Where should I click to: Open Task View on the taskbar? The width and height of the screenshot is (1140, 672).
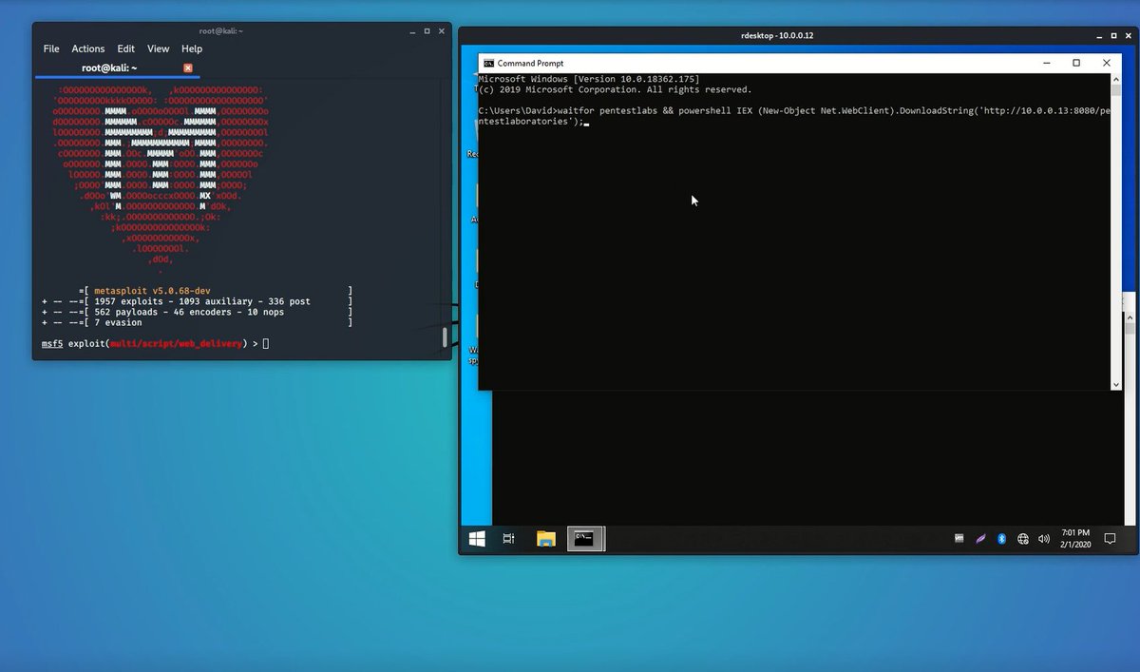pos(508,539)
